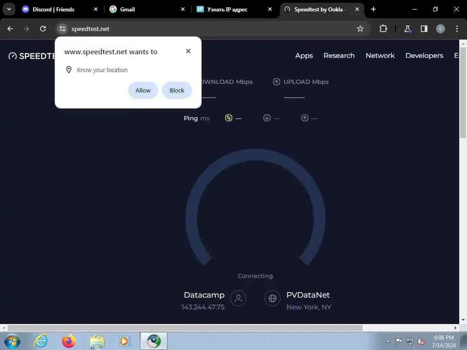Viewport: 467px width, 350px height.
Task: Open the Chrome three-dot menu
Action: (457, 29)
